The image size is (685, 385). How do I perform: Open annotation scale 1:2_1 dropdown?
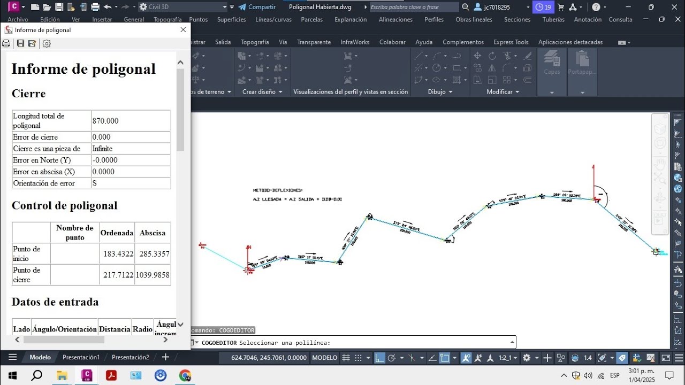508,358
